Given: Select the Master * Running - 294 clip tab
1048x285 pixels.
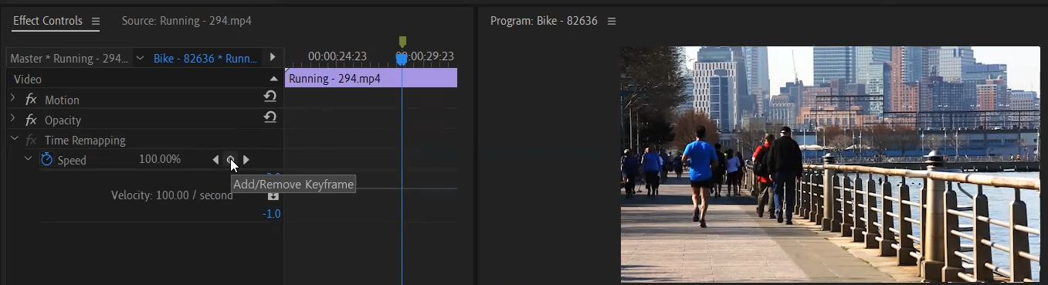Looking at the screenshot, I should [x=69, y=58].
